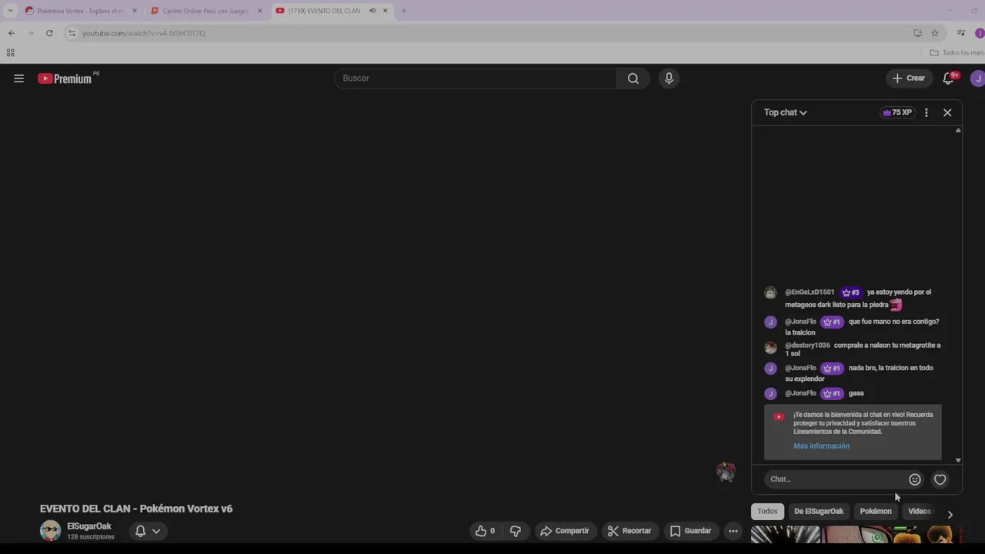985x554 pixels.
Task: Open the YouTube account avatar menu
Action: click(x=977, y=78)
